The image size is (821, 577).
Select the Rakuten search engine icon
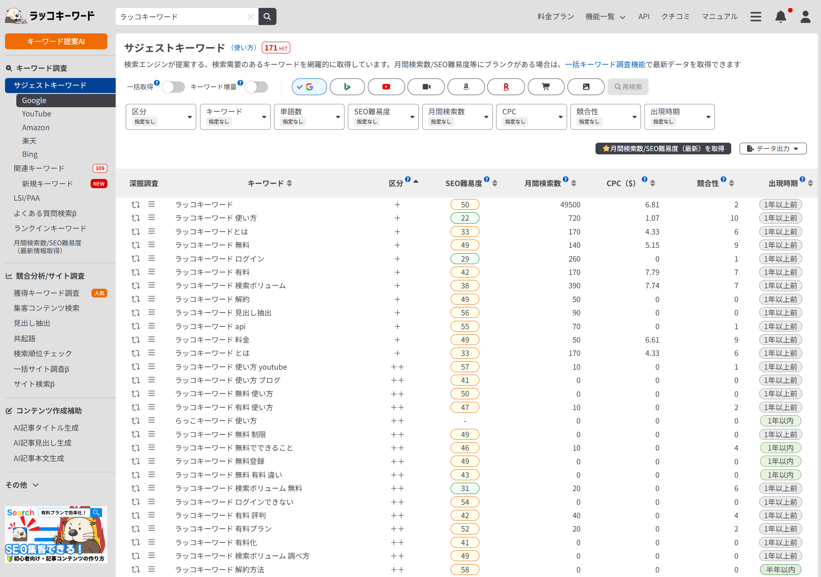point(506,87)
